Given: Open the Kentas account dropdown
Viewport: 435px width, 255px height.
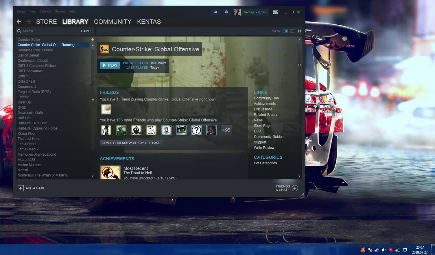Looking at the screenshot, I should pyautogui.click(x=255, y=12).
